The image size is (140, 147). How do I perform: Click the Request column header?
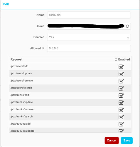[16, 59]
